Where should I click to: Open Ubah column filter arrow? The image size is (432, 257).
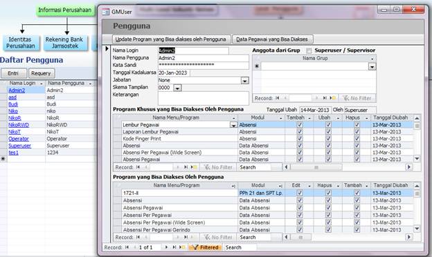pyautogui.click(x=338, y=118)
